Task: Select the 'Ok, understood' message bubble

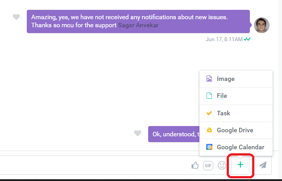Action: click(x=174, y=134)
